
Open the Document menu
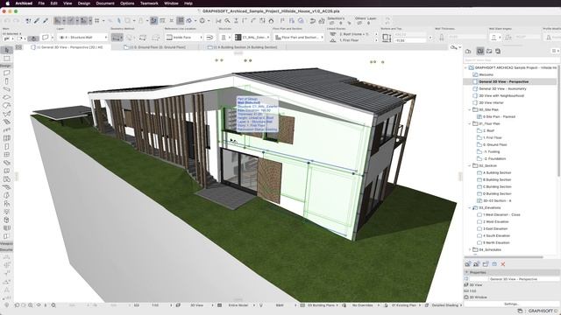(x=105, y=3)
